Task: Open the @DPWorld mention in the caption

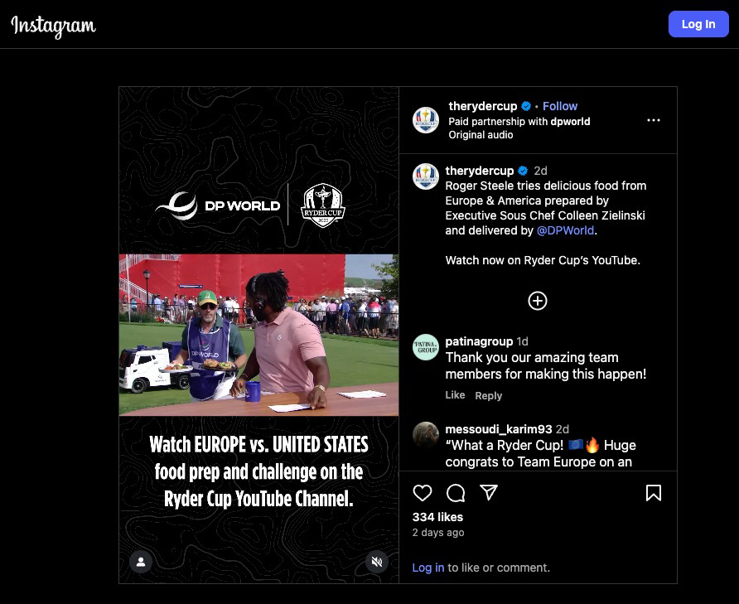Action: tap(565, 230)
